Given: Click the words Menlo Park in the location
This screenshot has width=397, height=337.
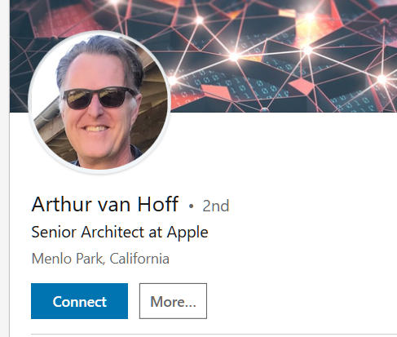Looking at the screenshot, I should pyautogui.click(x=68, y=259).
